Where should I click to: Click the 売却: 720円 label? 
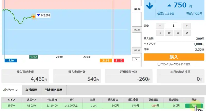194,14
